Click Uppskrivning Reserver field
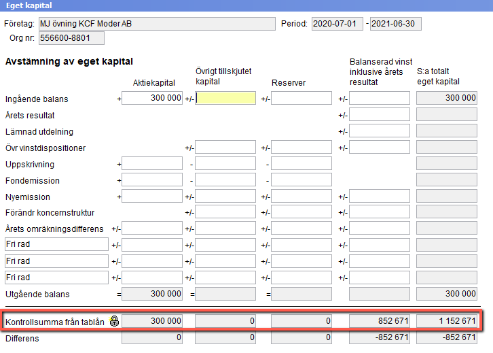The height and width of the screenshot is (353, 493). (x=302, y=163)
